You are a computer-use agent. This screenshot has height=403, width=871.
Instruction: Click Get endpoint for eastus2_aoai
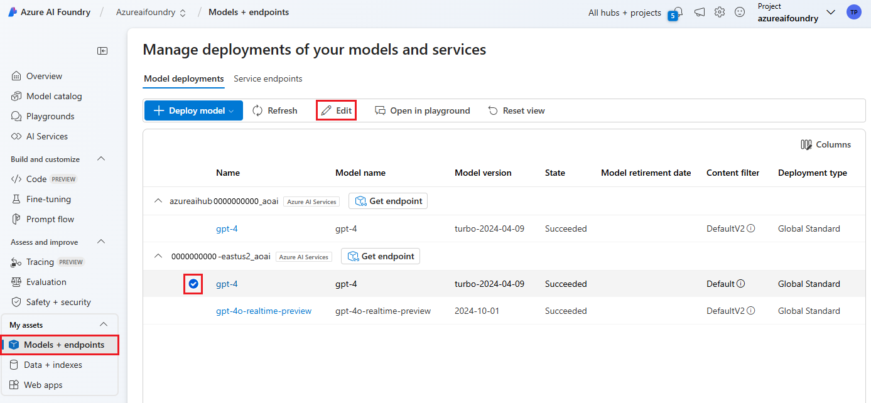click(381, 256)
